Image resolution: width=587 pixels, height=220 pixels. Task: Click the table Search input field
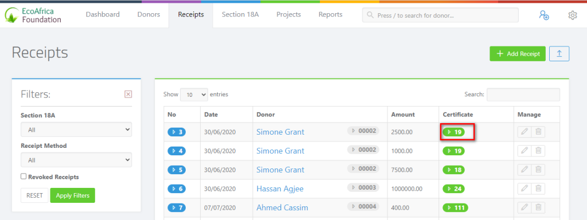point(523,95)
